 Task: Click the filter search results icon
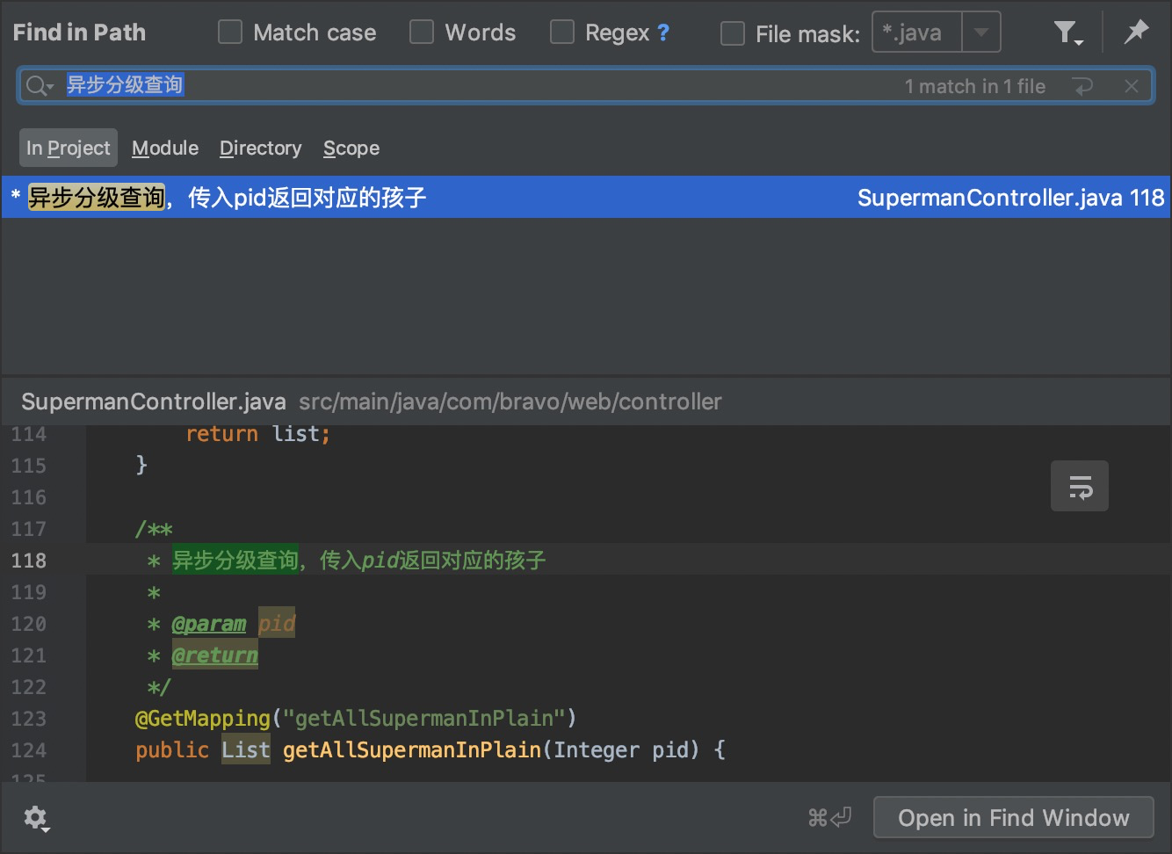pos(1067,33)
